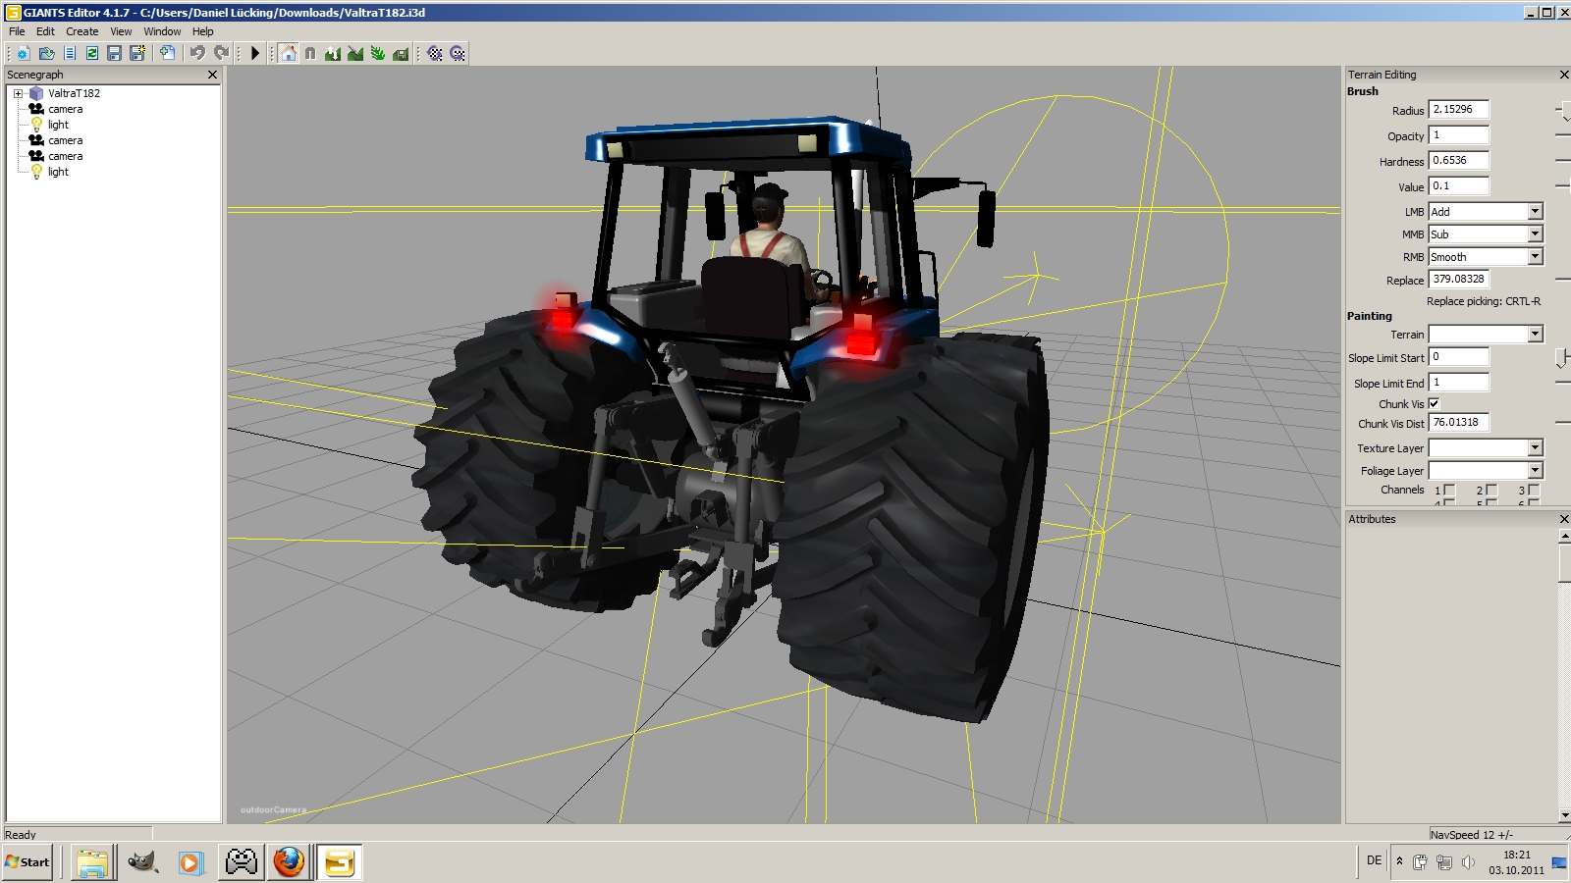Open the Edit menu
The width and height of the screenshot is (1571, 883).
pyautogui.click(x=45, y=31)
